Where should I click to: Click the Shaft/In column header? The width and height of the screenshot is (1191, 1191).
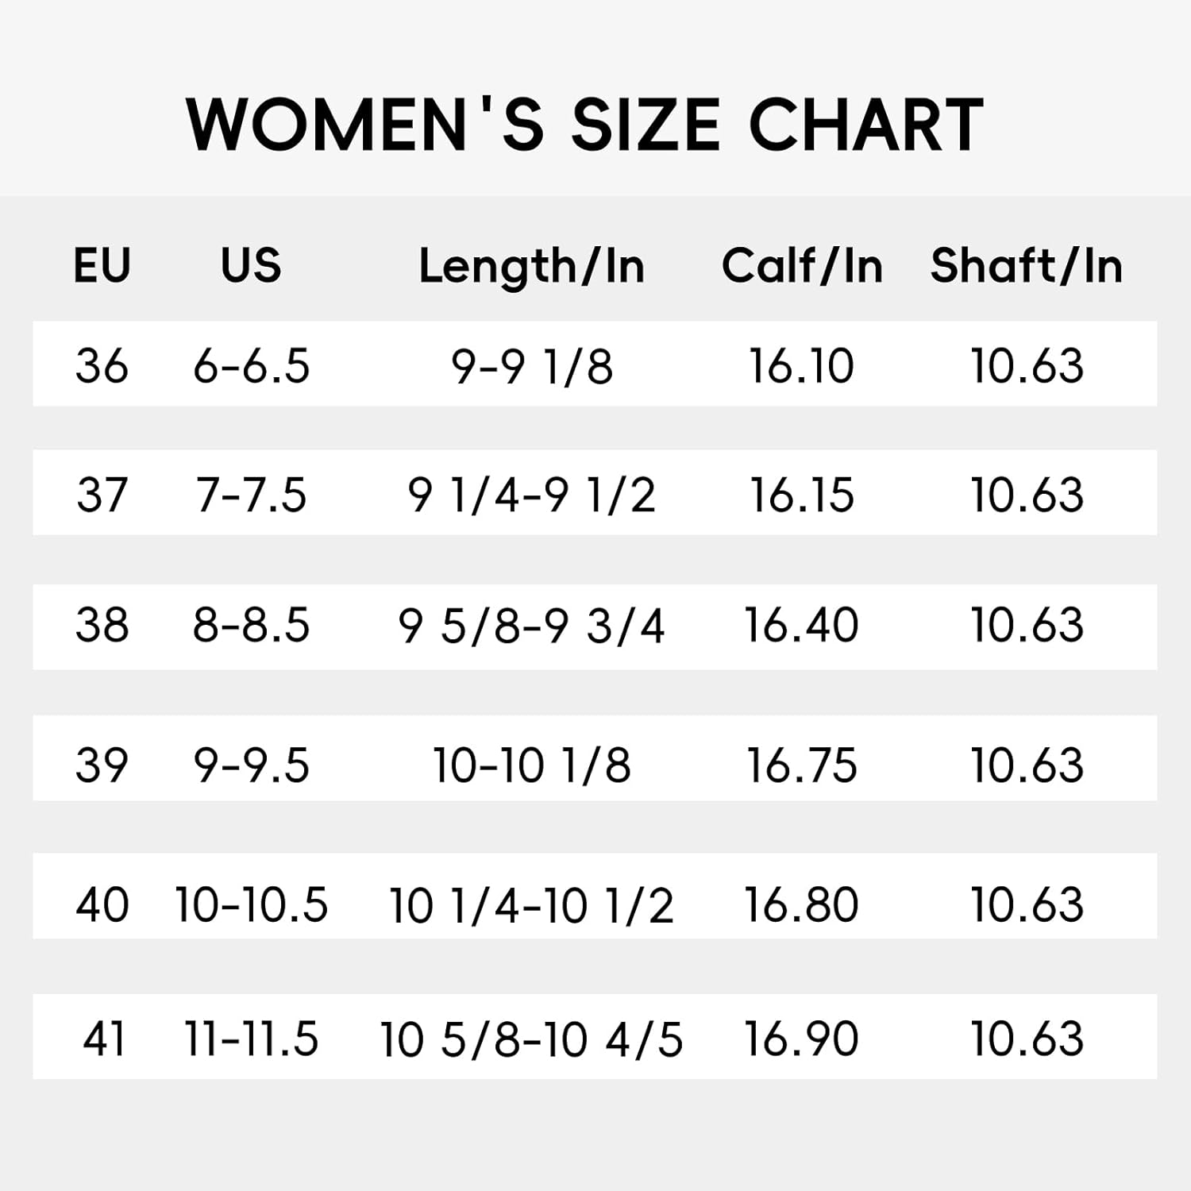tap(1027, 265)
